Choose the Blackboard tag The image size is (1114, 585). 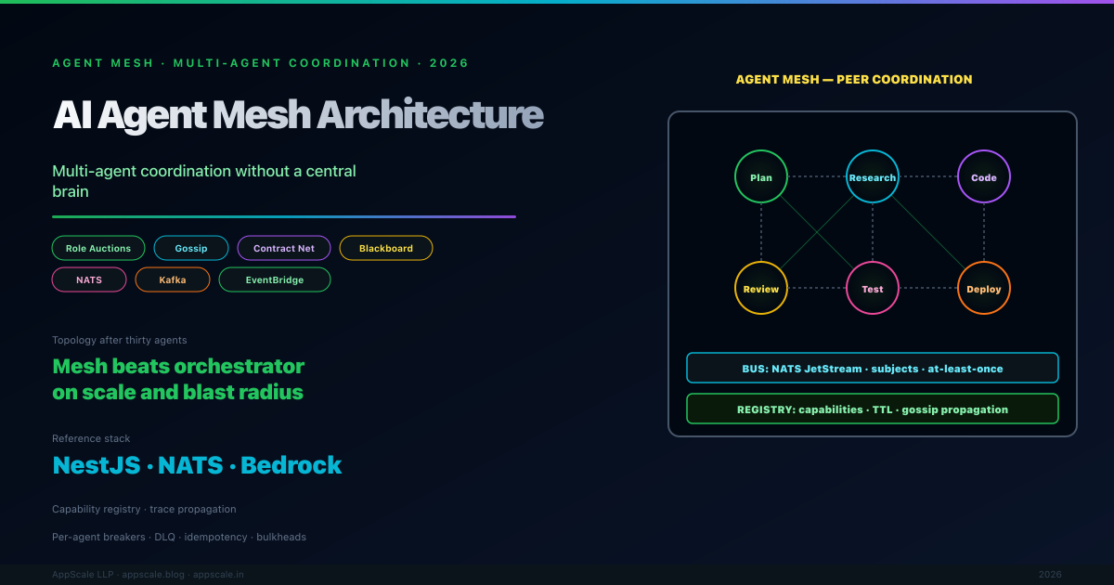click(386, 248)
